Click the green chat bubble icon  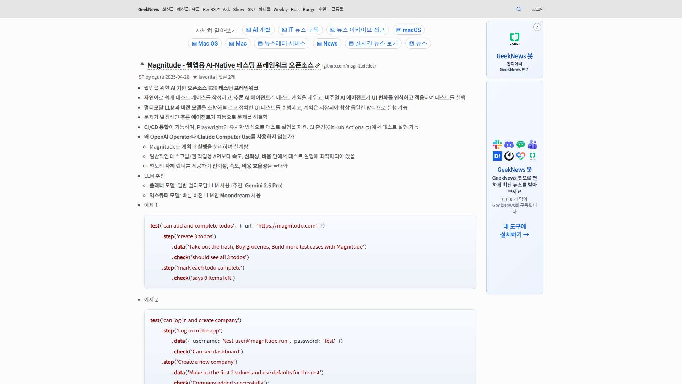click(521, 144)
